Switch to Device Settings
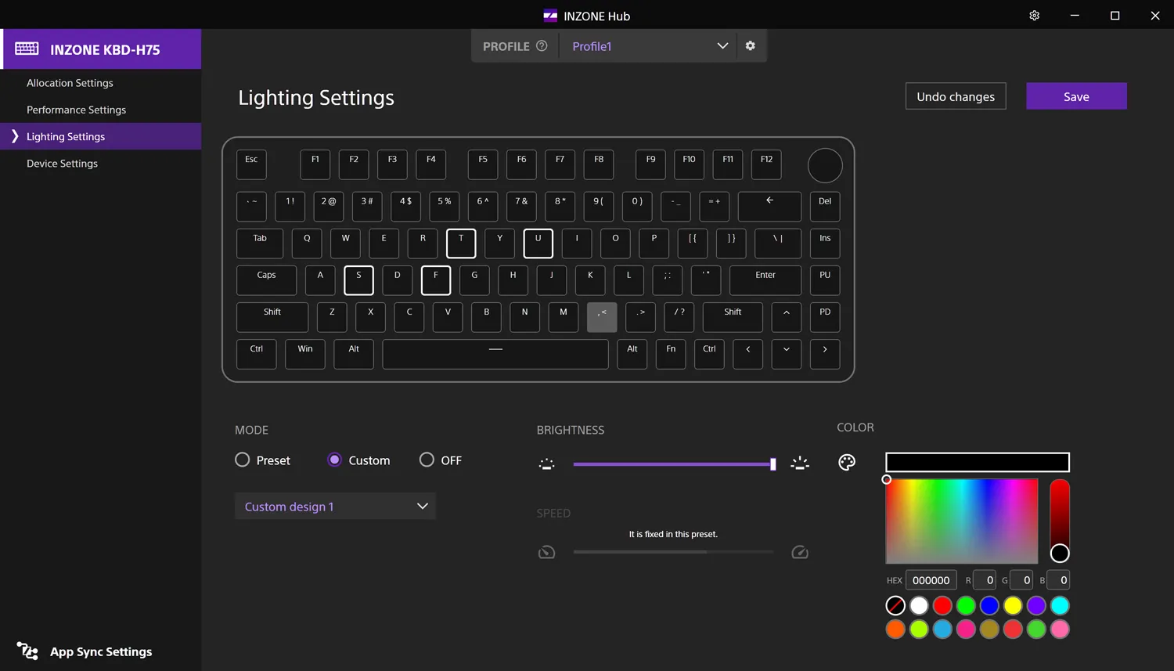Image resolution: width=1174 pixels, height=671 pixels. 63,163
